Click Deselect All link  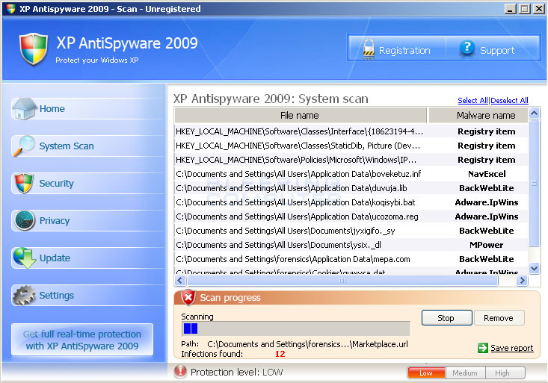[509, 100]
